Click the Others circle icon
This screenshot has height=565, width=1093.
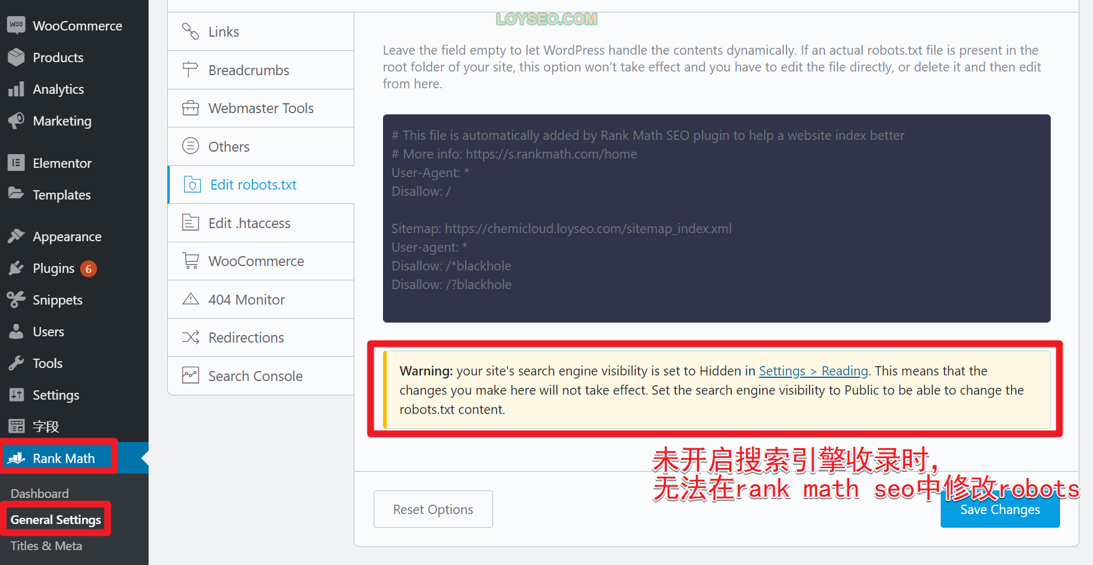point(190,146)
